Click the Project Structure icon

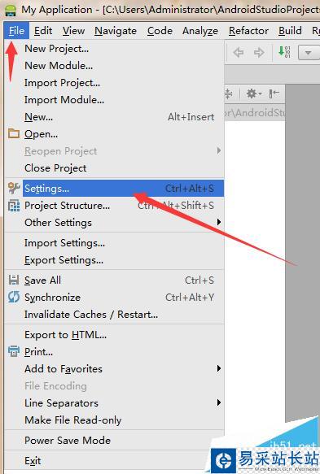(14, 206)
